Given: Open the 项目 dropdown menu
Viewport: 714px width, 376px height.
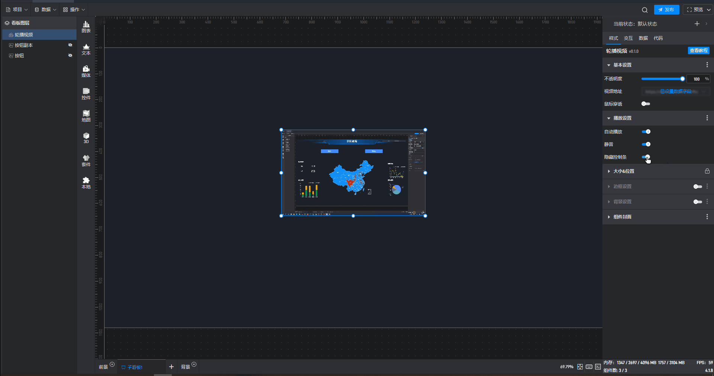Looking at the screenshot, I should click(x=17, y=10).
